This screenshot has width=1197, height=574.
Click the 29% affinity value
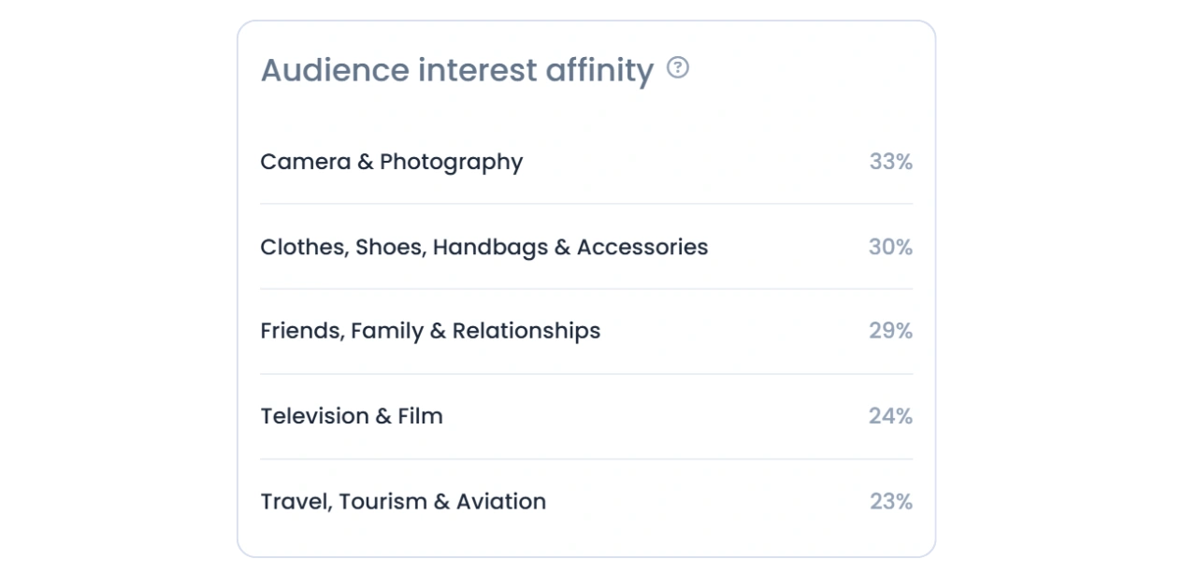[890, 331]
